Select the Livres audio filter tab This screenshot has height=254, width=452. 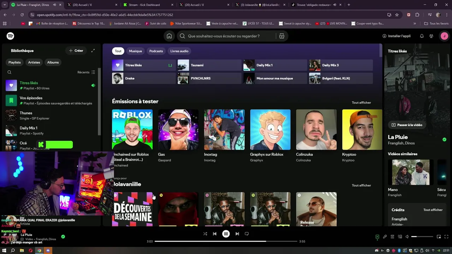click(x=179, y=51)
